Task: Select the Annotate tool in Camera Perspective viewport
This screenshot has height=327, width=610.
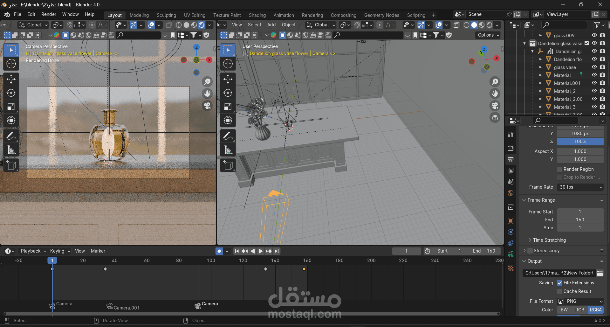Action: coord(11,136)
